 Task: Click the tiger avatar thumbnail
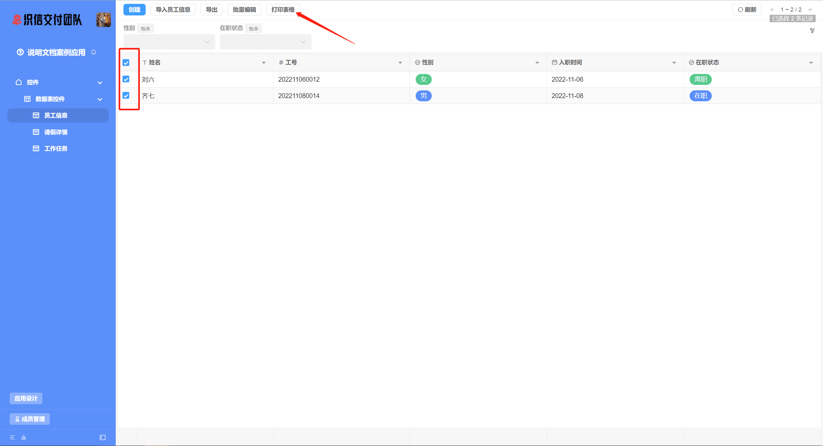point(104,20)
